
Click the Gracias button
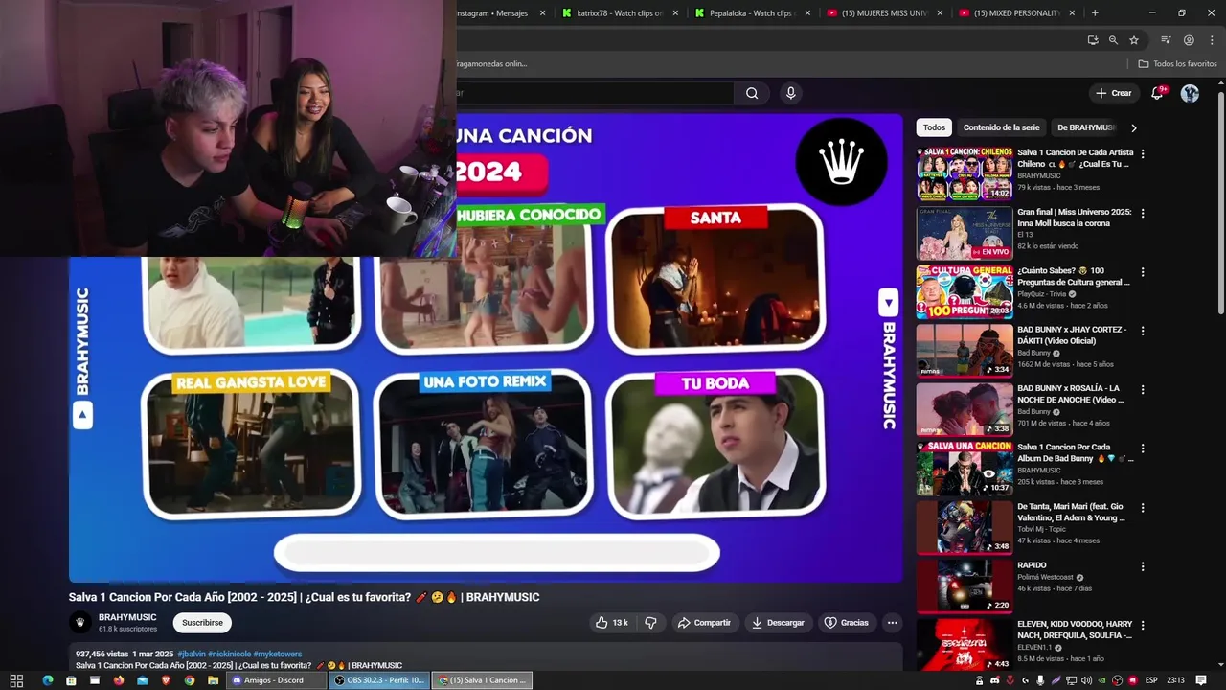tap(847, 623)
